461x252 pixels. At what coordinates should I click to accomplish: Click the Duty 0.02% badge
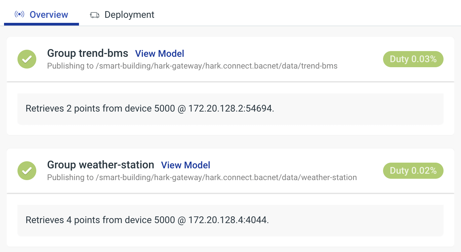[413, 171]
